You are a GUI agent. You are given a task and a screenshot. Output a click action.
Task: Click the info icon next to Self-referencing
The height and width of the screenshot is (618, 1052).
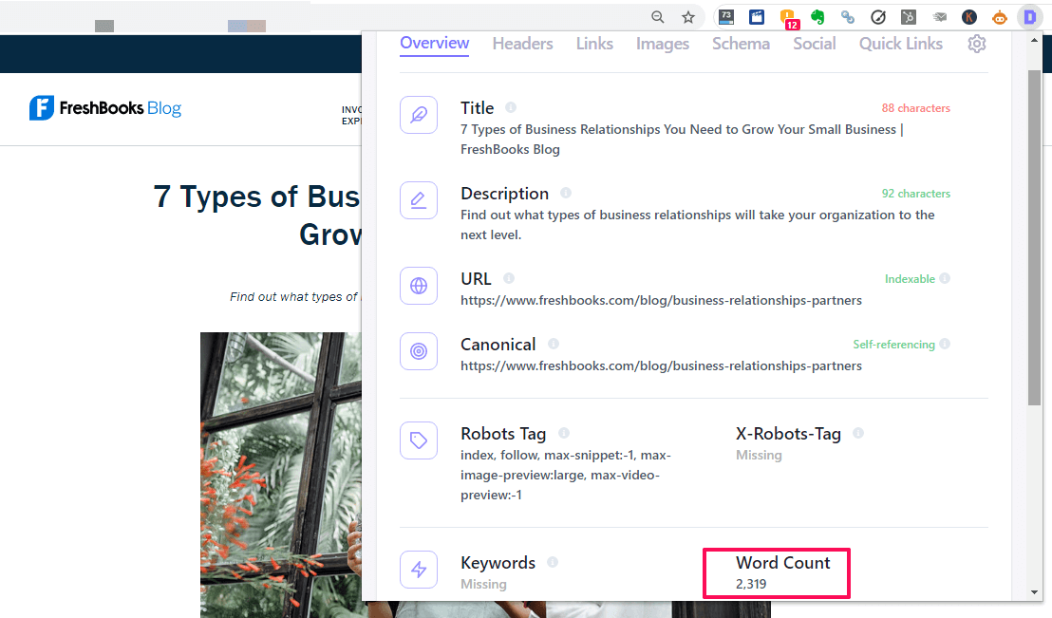tap(945, 345)
